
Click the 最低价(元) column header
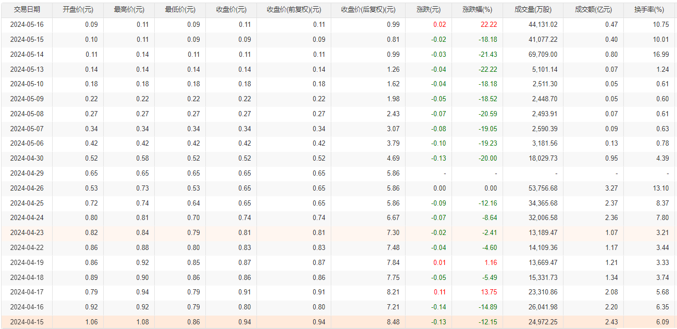[180, 10]
